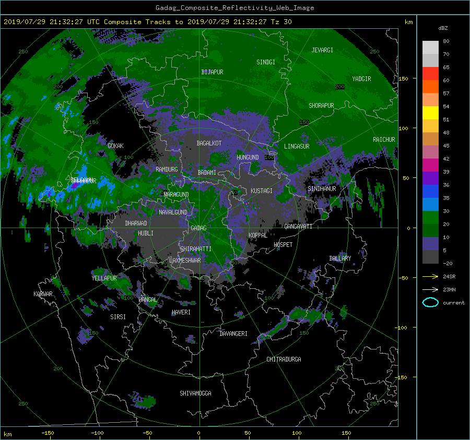The width and height of the screenshot is (470, 440).
Task: Select the yellow 54 dBZ color swatch
Action: [430, 112]
